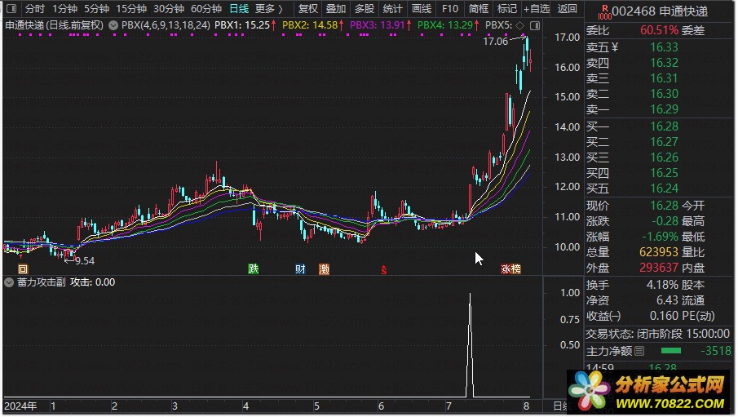This screenshot has width=738, height=417.
Task: Click the 委比 60.51% value
Action: (659, 31)
